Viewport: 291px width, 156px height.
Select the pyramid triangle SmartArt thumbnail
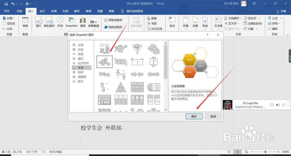click(x=121, y=87)
